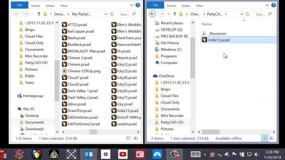The height and width of the screenshot is (160, 285).
Task: Open Share tab in right Explorer window
Action: point(186,6)
